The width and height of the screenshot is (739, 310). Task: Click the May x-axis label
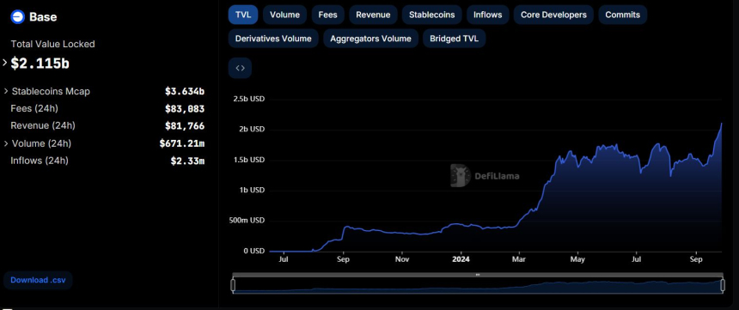(577, 259)
